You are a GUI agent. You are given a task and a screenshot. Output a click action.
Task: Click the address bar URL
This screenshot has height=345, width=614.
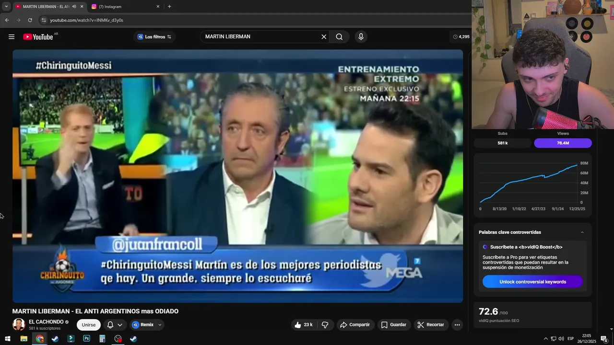tap(87, 20)
